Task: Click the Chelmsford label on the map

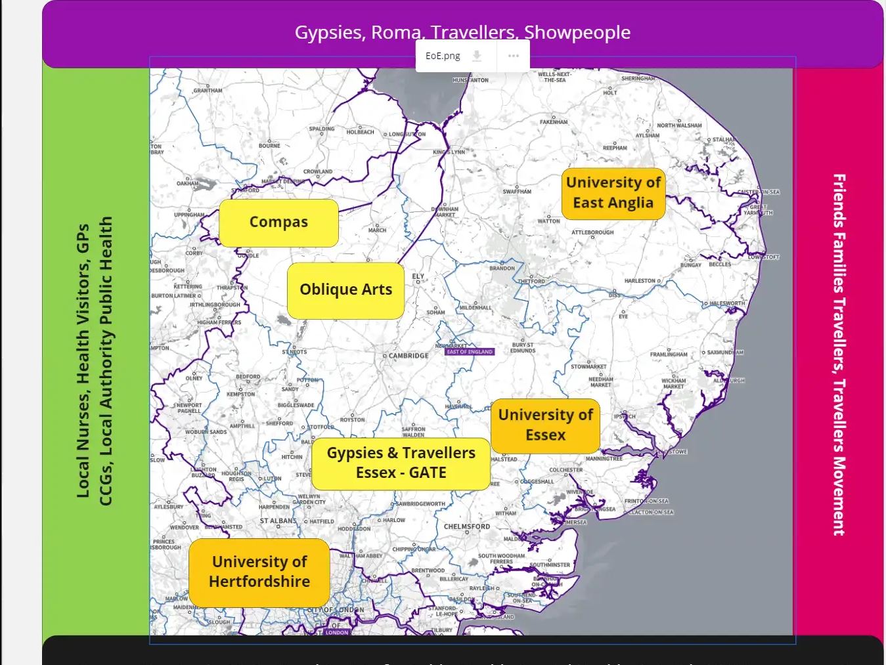Action: pyautogui.click(x=467, y=526)
